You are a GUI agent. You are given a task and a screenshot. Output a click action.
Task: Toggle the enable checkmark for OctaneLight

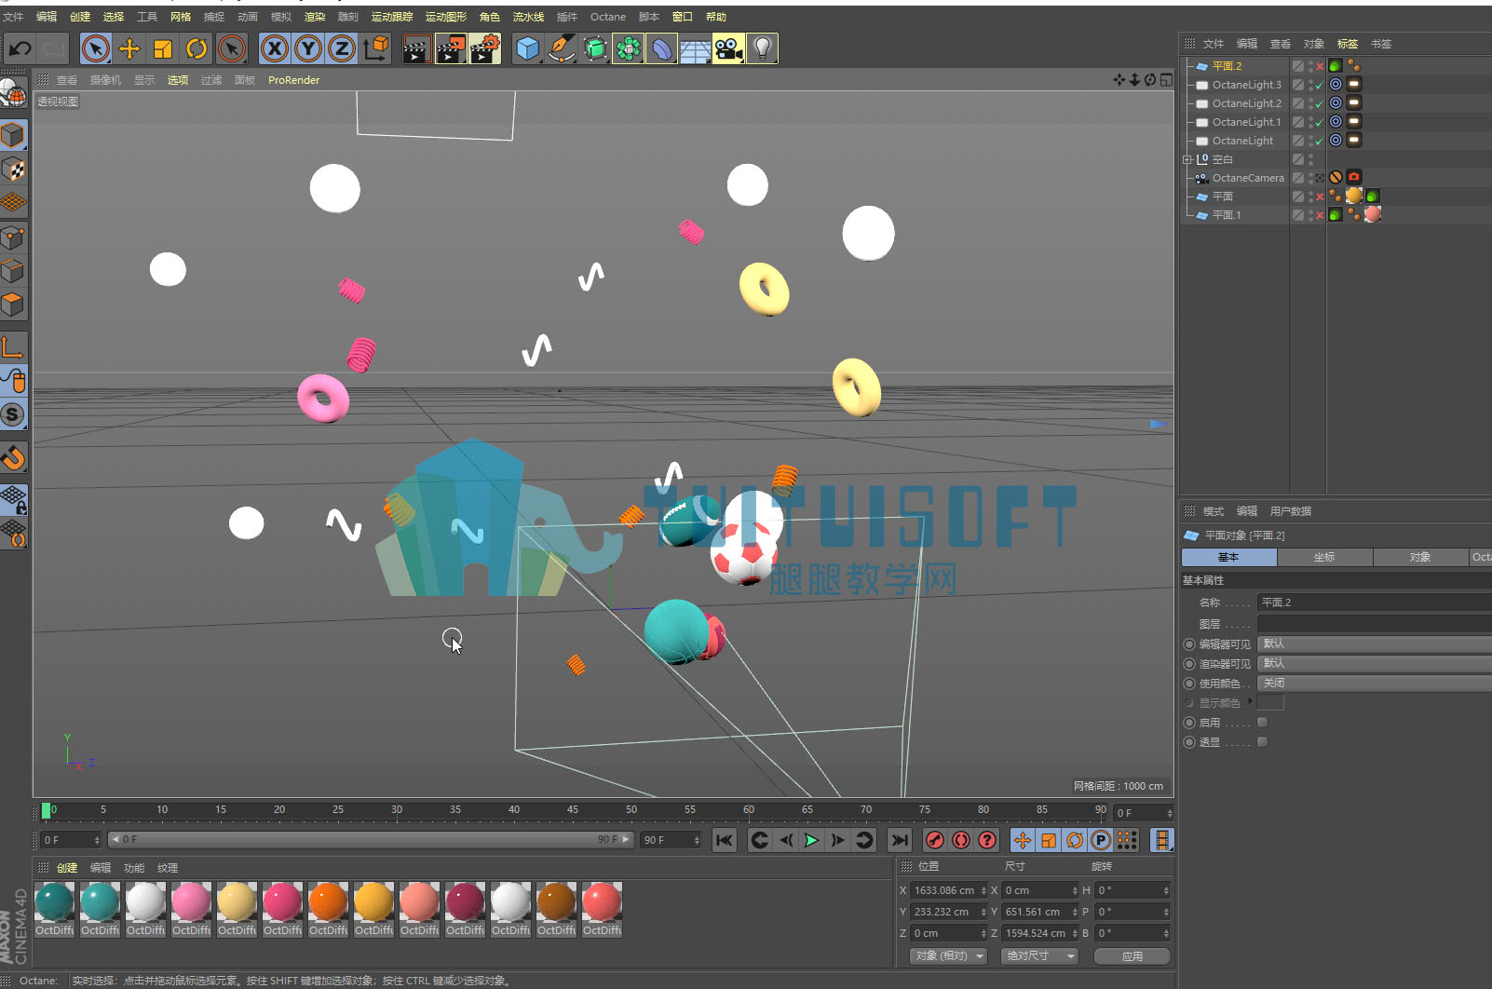pos(1319,142)
